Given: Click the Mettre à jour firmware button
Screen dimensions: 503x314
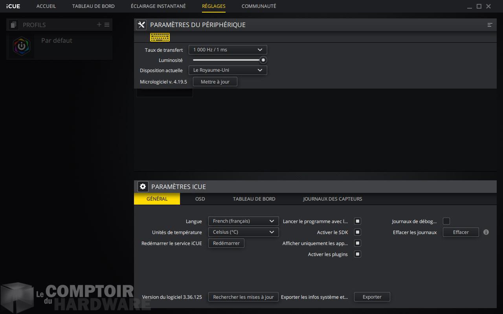Looking at the screenshot, I should click(215, 82).
